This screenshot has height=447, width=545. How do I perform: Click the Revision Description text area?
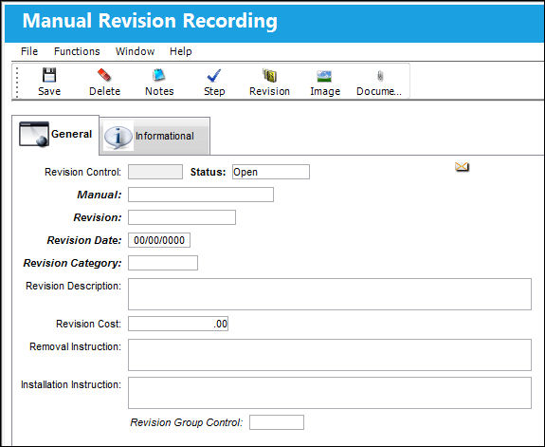tap(330, 294)
